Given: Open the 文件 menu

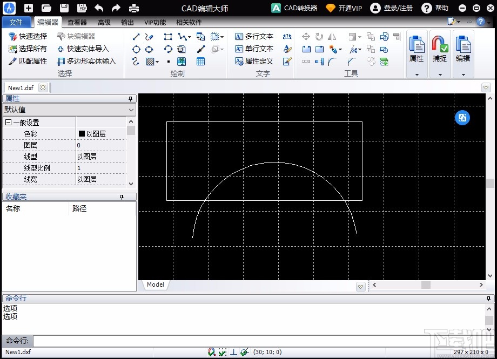Looking at the screenshot, I should click(16, 22).
